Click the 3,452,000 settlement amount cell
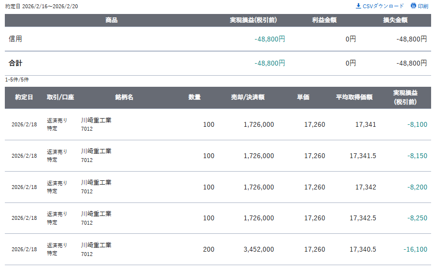This screenshot has height=269, width=434. (x=259, y=249)
